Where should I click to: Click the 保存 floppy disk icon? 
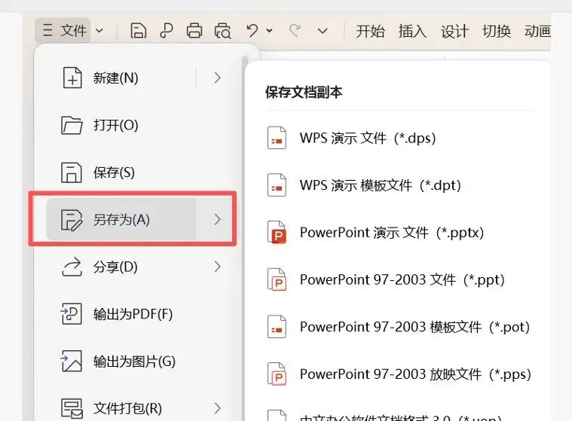[x=71, y=172]
